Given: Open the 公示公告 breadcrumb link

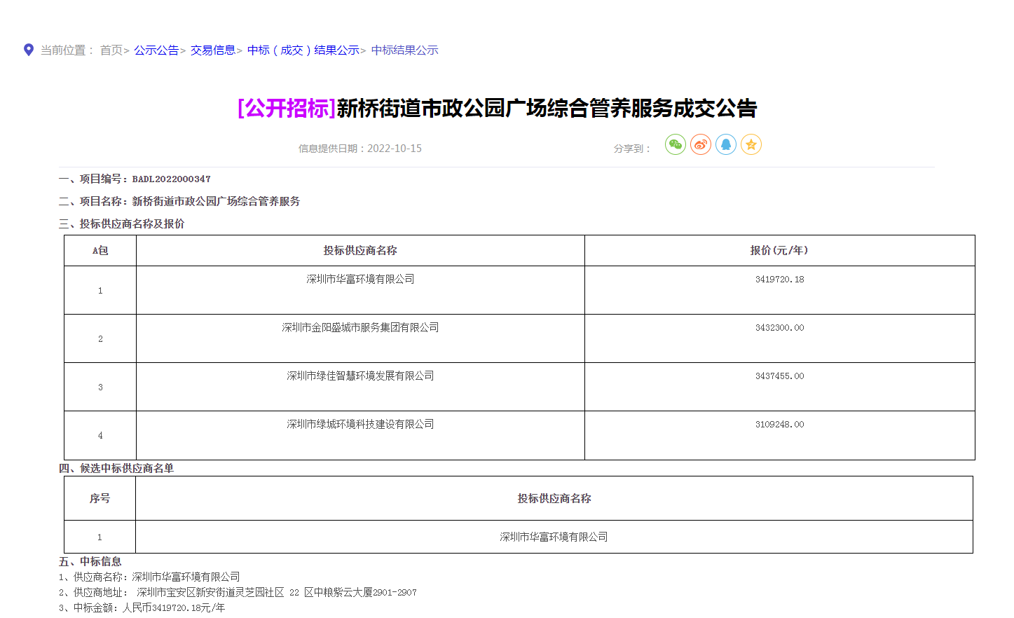Looking at the screenshot, I should click(156, 50).
